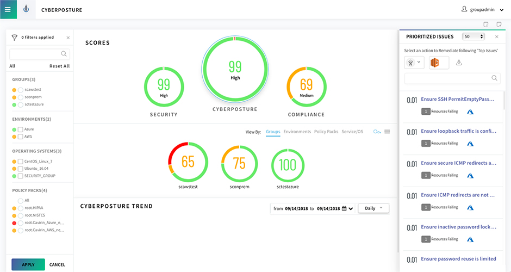
Task: Expand the date range dropdown chevron
Action: pyautogui.click(x=351, y=209)
